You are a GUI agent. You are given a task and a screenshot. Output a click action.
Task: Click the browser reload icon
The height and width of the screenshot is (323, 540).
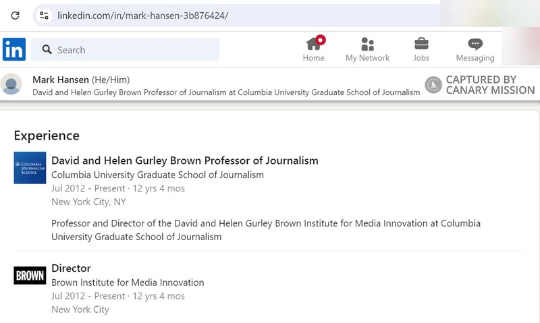pyautogui.click(x=15, y=16)
